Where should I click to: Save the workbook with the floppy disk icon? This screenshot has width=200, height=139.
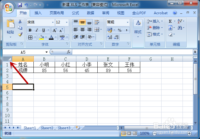click(20, 5)
